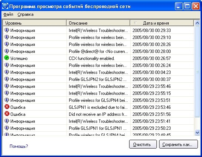This screenshot has height=157, width=202.
Task: Sort by the Описание column header
Action: pyautogui.click(x=98, y=23)
